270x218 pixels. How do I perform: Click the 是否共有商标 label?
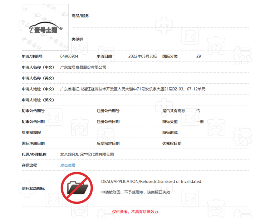(x=174, y=111)
